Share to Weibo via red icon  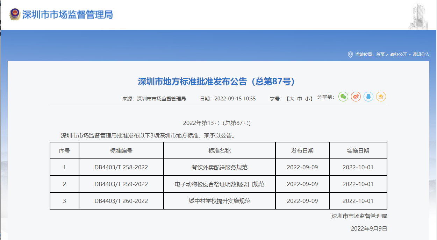(x=356, y=97)
